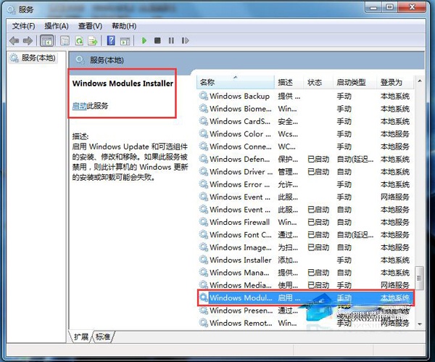This screenshot has height=362, width=435.
Task: Select 自动(延迟... in the Windows Font C... row
Action: 355,235
